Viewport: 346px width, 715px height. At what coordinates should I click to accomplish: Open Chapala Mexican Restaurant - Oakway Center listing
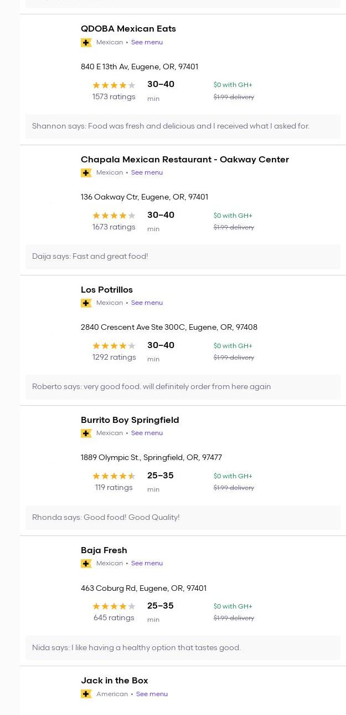(x=185, y=160)
